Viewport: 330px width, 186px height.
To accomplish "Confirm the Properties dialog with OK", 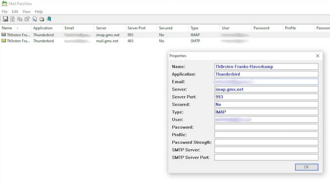I will (x=306, y=167).
